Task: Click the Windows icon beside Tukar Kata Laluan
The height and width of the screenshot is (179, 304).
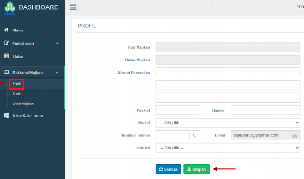Action: click(7, 116)
